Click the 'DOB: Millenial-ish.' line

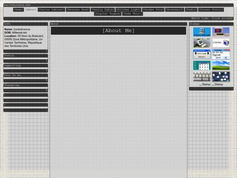click(x=16, y=33)
